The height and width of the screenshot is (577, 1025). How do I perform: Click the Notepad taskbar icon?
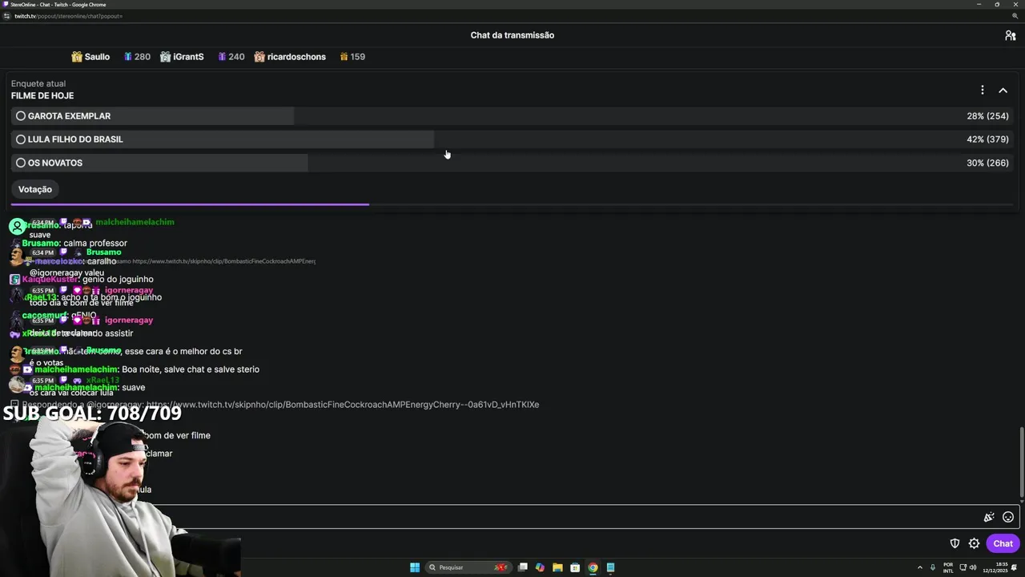[610, 567]
